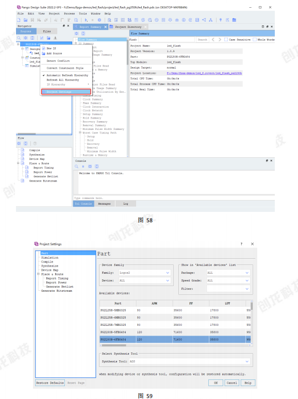
Task: Collapse Place & Route in Project Settings tree
Action: pos(39,274)
